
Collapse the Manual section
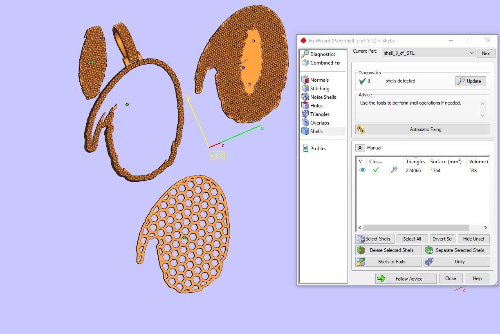pos(360,148)
